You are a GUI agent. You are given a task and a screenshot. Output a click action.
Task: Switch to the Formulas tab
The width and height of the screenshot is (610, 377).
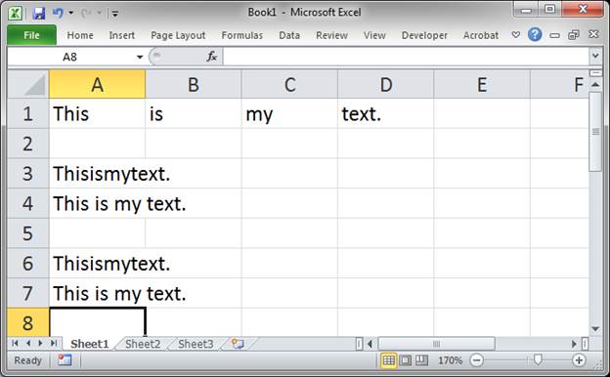[242, 35]
